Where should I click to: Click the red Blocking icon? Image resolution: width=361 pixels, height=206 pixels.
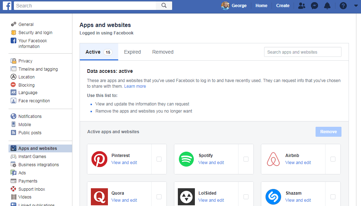pos(13,85)
